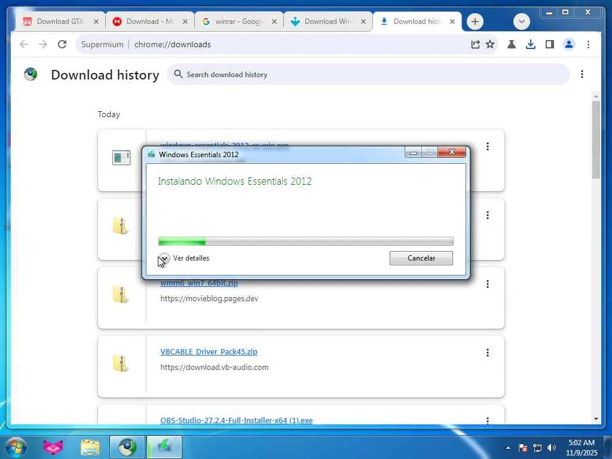Open more actions for second zip download
The height and width of the screenshot is (459, 612).
(488, 215)
